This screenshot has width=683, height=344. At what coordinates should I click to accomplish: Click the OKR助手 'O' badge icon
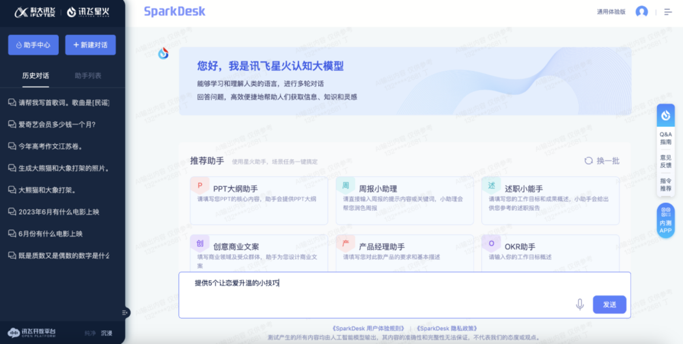click(491, 244)
